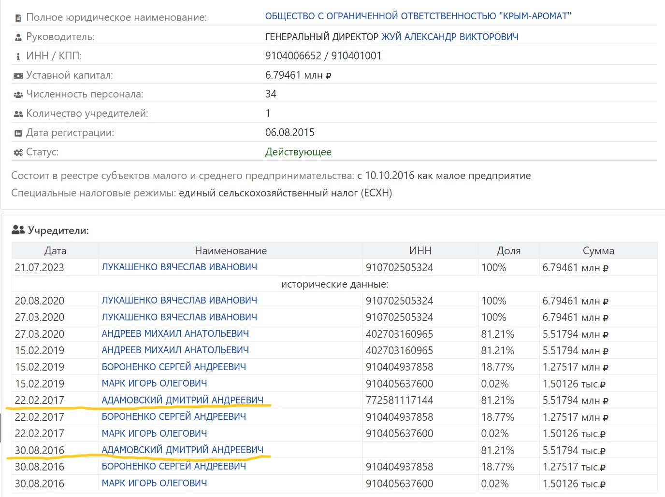Click the banknote icon next to Уставной капитал
665x497 pixels.
(x=18, y=76)
